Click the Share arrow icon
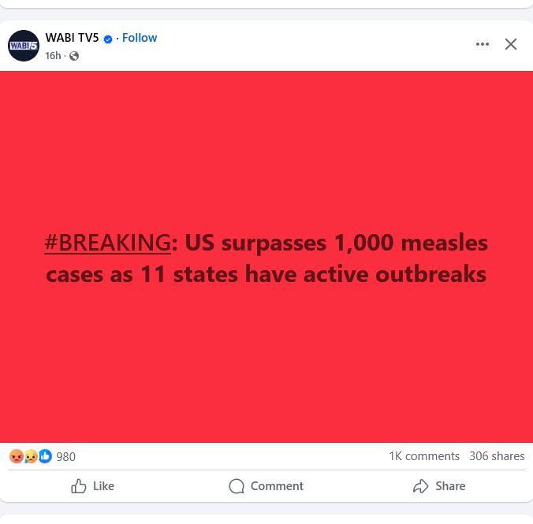The image size is (533, 524). click(421, 486)
